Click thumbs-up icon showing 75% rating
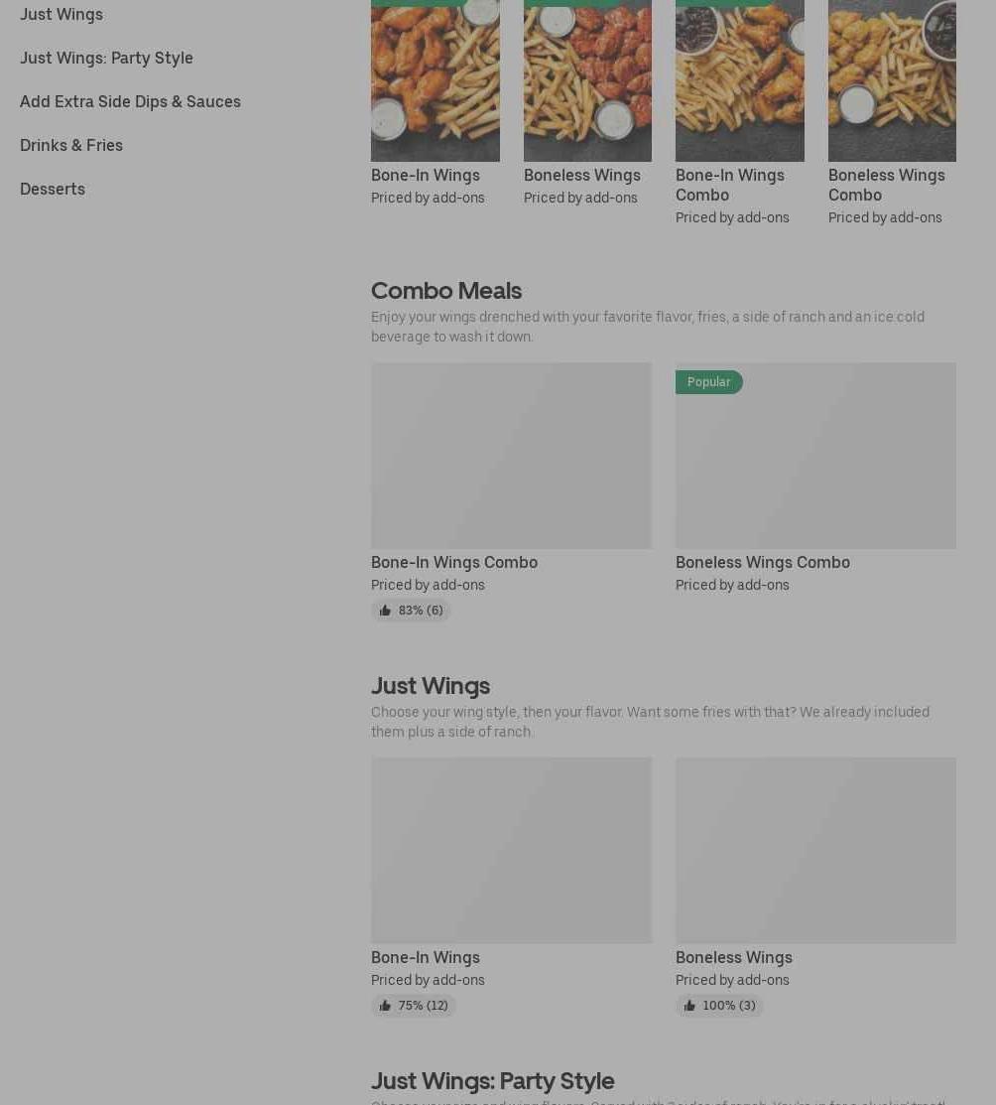Screen dimensions: 996x1105 [385, 1006]
